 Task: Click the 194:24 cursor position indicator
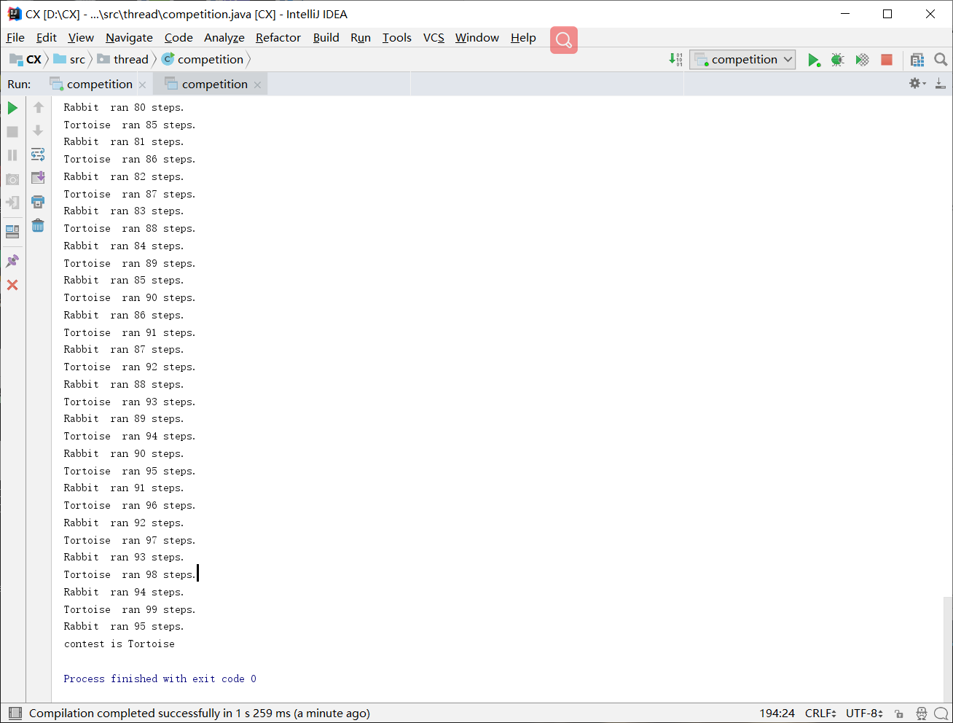(777, 714)
